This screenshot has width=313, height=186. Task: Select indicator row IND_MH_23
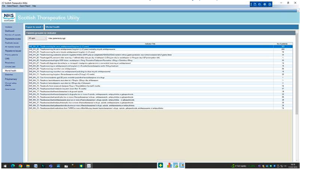point(160,108)
